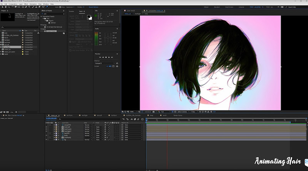Toggle visibility of the [hairLeft] layer
The width and height of the screenshot is (308, 171).
pyautogui.click(x=47, y=127)
